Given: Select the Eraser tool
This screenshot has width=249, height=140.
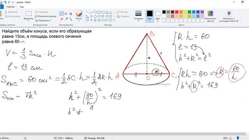Looking at the screenshot, I should [x=61, y=19].
